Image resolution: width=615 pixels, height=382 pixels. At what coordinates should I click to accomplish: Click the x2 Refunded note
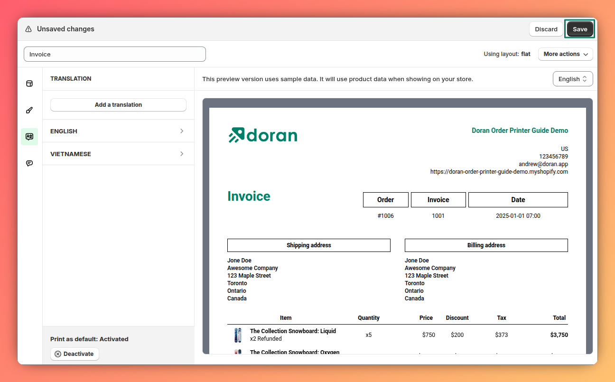tap(266, 339)
